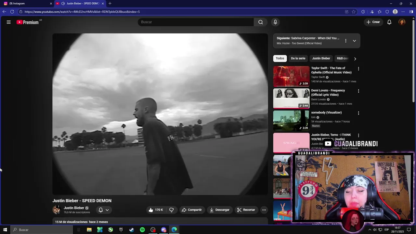Download the video with Descargar

pos(220,210)
